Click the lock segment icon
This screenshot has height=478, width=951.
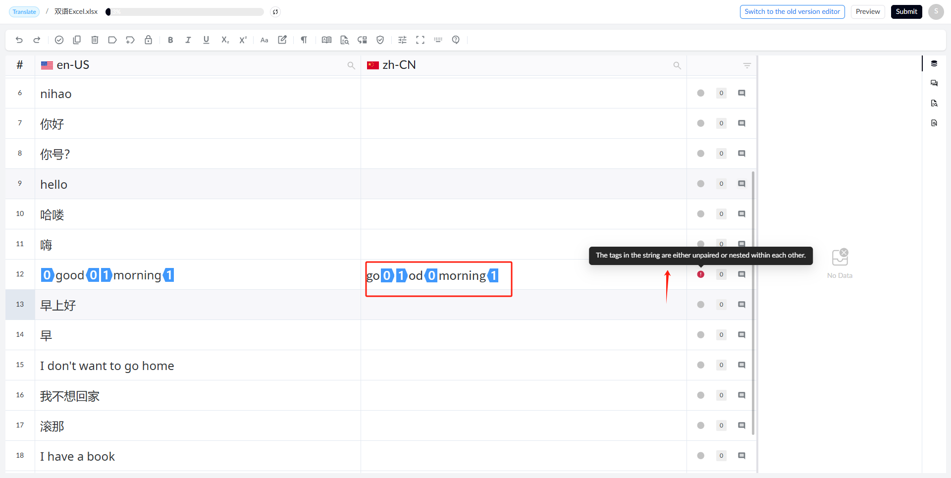point(148,40)
